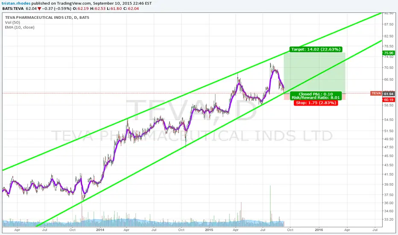Click the 61.94 current price tag
The image size is (398, 235).
[389, 94]
